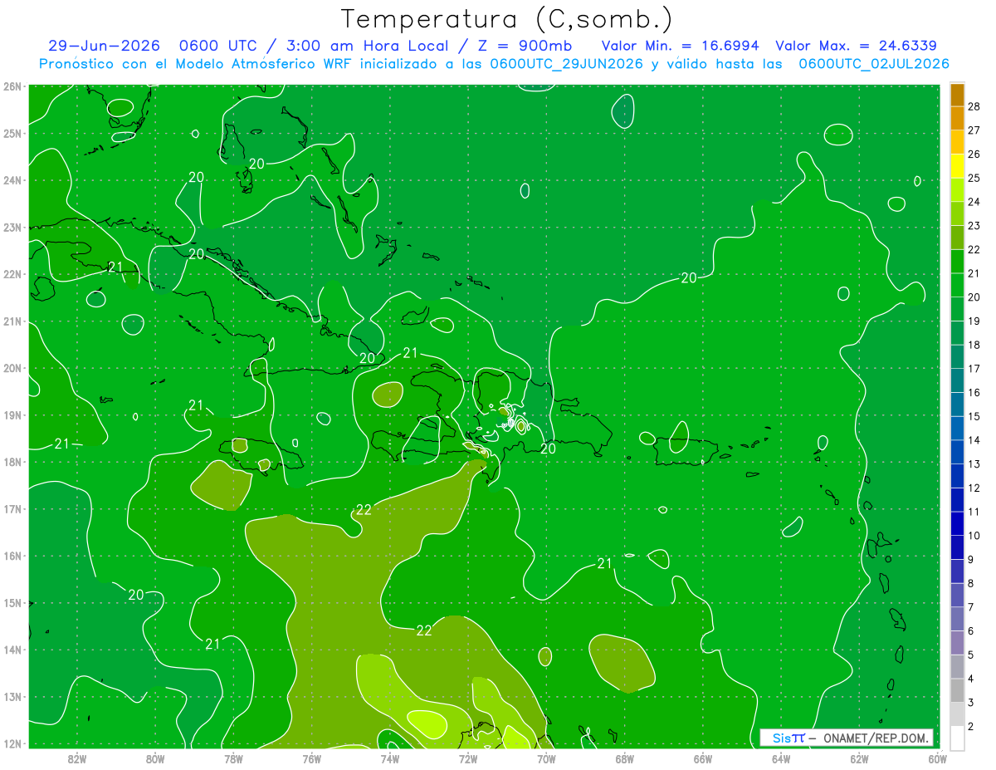Pick the blue swatch between legend 13 and 14
Viewport: 996px width, 770px height.
[957, 452]
